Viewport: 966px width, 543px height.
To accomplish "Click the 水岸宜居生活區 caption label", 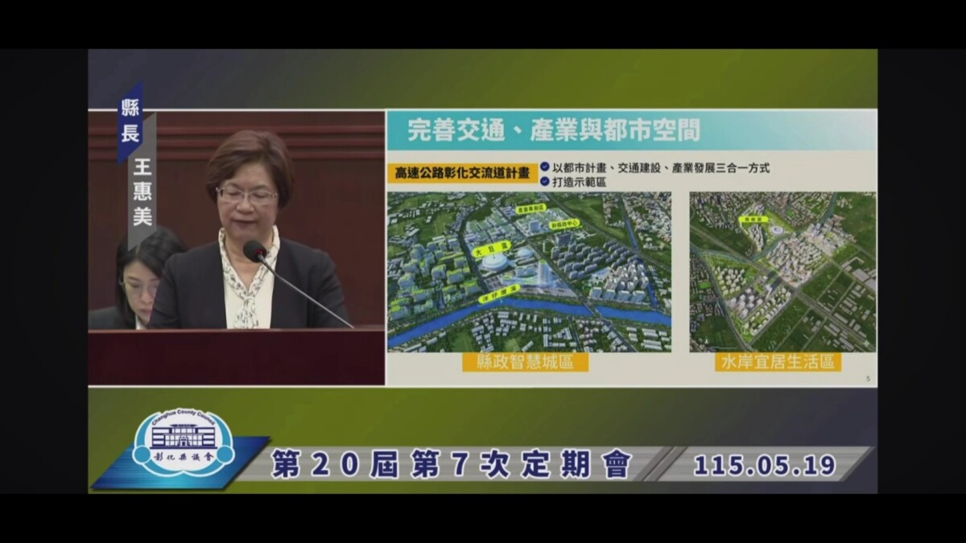I will pyautogui.click(x=778, y=362).
